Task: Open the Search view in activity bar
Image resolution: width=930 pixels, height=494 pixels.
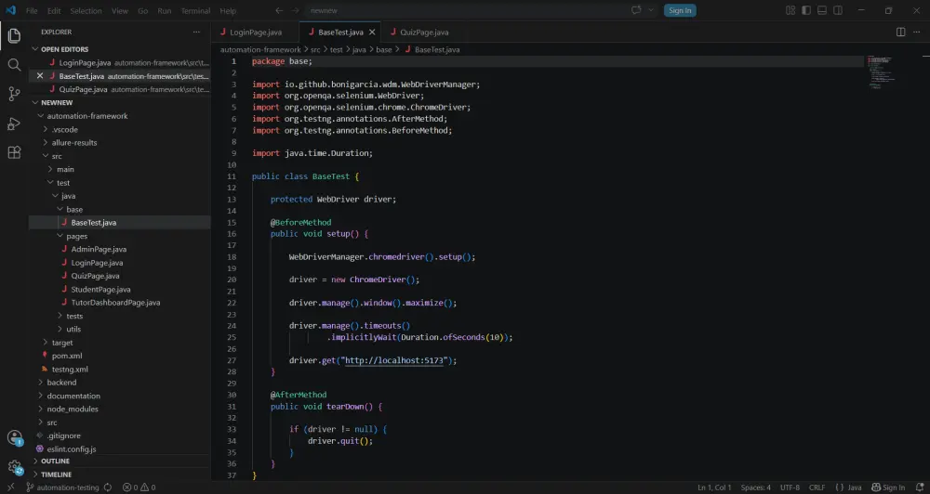Action: click(x=14, y=65)
